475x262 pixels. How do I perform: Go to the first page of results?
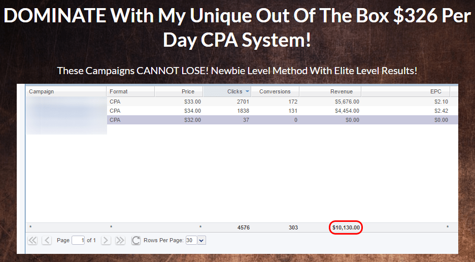[x=32, y=240]
